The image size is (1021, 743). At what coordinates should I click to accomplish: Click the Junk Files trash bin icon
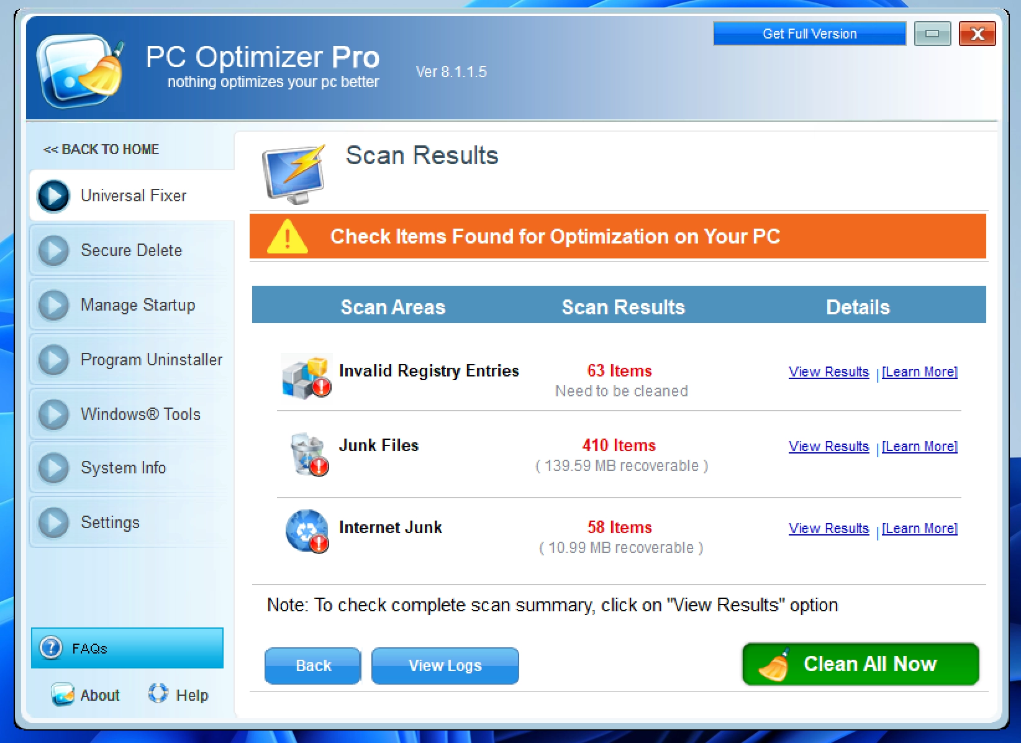tap(308, 453)
